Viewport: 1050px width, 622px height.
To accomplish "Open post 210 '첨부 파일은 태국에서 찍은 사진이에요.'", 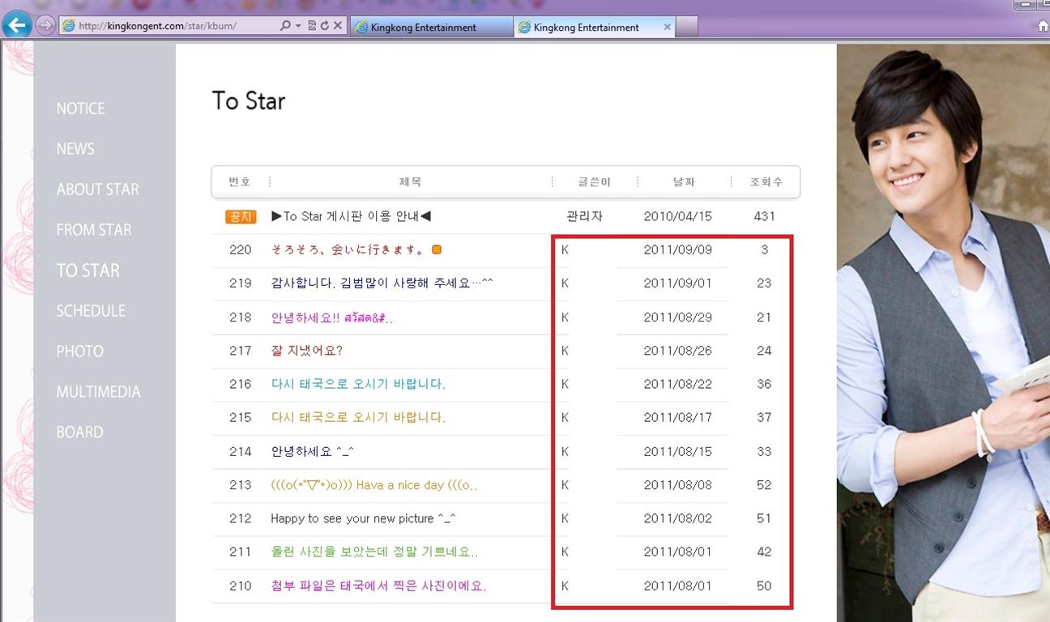I will (378, 586).
